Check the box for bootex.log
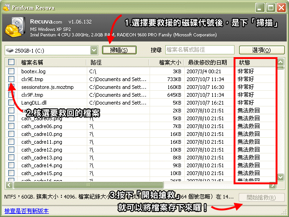The height and width of the screenshot is (217, 289). click(x=11, y=71)
